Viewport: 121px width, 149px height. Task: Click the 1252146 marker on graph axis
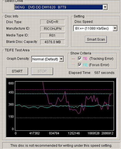click(x=74, y=133)
